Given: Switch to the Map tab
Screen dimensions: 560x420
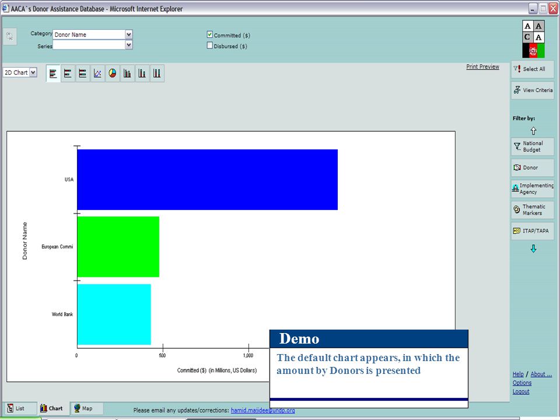Looking at the screenshot, I should 87,408.
